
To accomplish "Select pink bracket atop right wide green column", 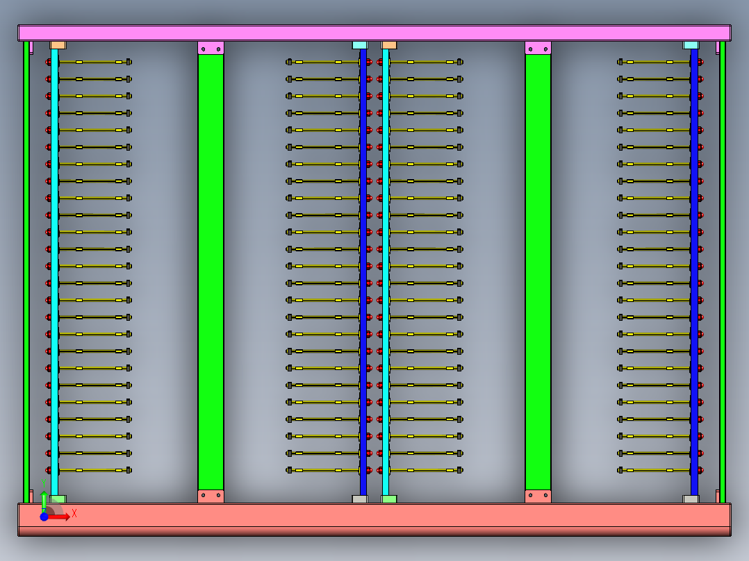I will pyautogui.click(x=538, y=48).
